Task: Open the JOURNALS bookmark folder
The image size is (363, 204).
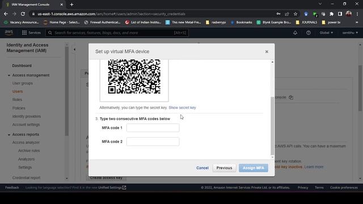Action: click(x=306, y=22)
